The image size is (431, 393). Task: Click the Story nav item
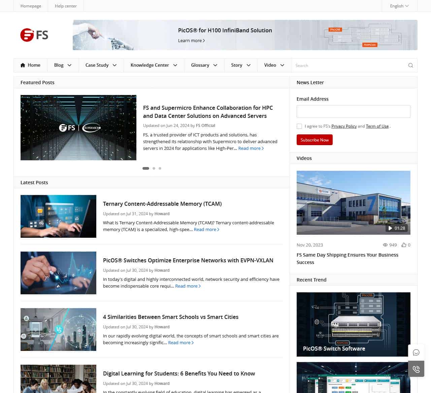coord(237,65)
